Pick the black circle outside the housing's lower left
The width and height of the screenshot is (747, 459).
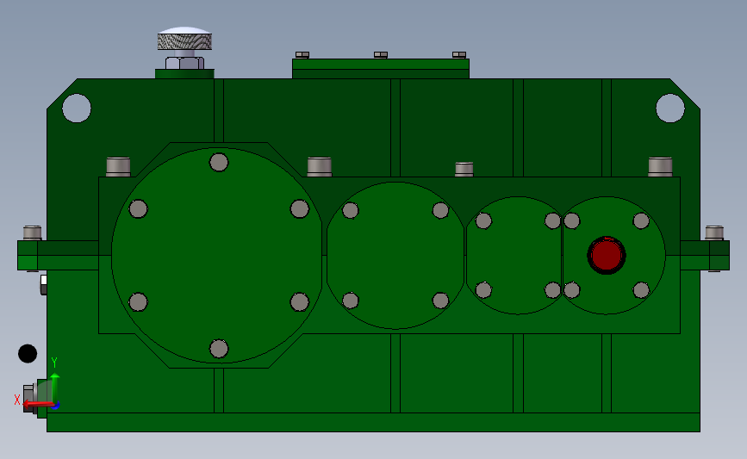[28, 354]
